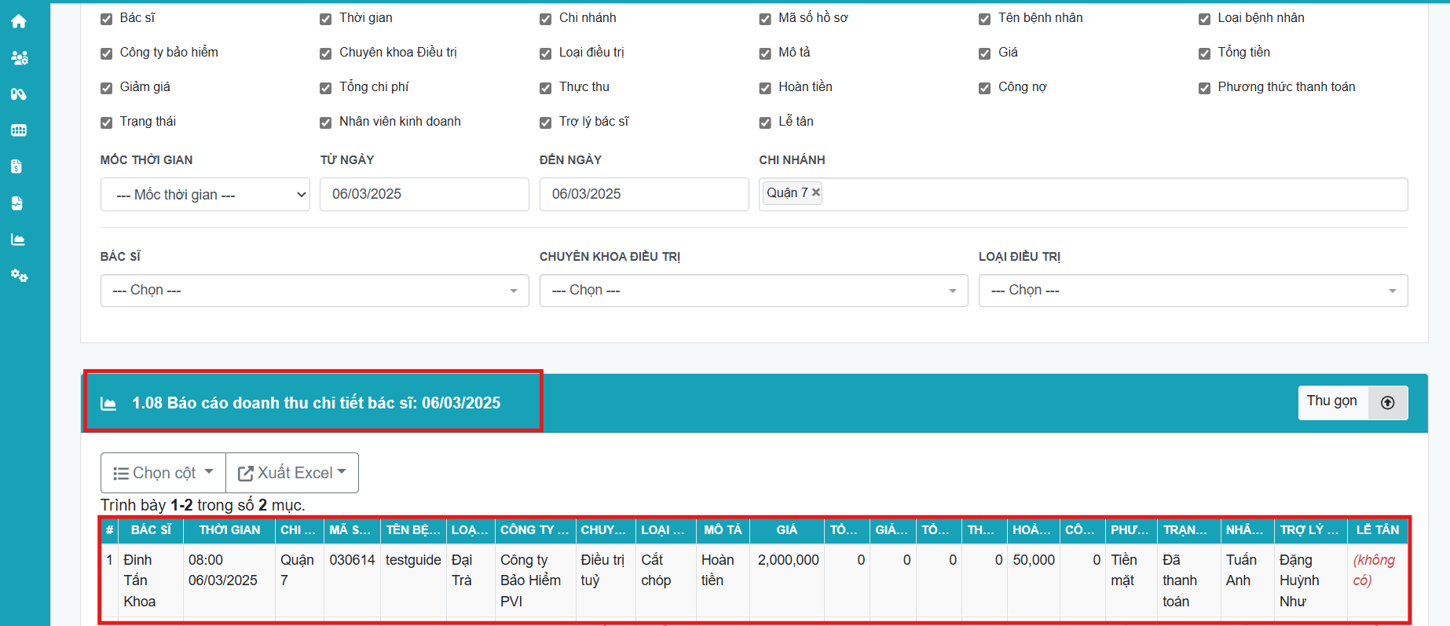Screen dimensions: 1450x626
Task: Click the teeth icon in sidebar
Action: (19, 130)
